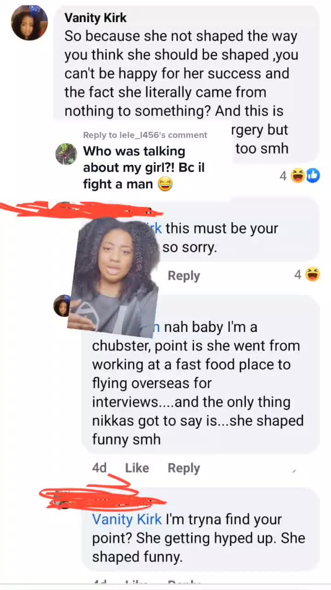
Task: Open the blue Vanity Kirk mention link
Action: coord(127,519)
